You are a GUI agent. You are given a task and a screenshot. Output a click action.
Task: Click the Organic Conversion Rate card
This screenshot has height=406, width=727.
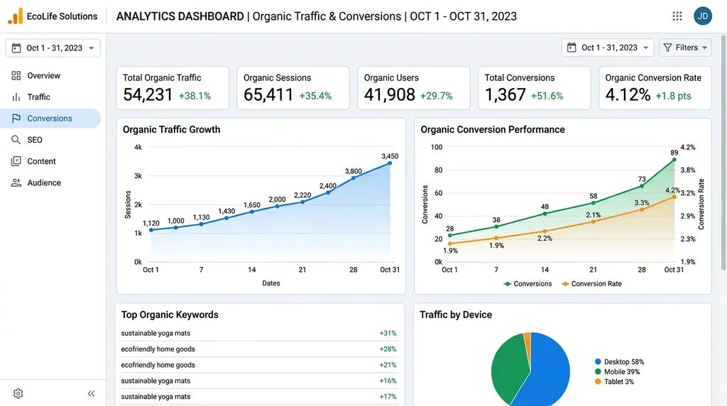coord(655,88)
